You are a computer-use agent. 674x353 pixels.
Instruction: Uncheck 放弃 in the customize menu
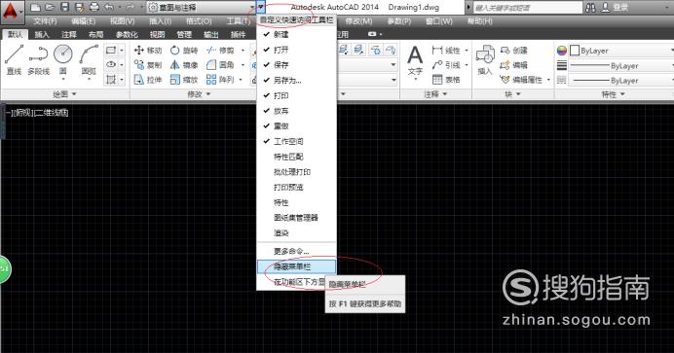tap(296, 111)
